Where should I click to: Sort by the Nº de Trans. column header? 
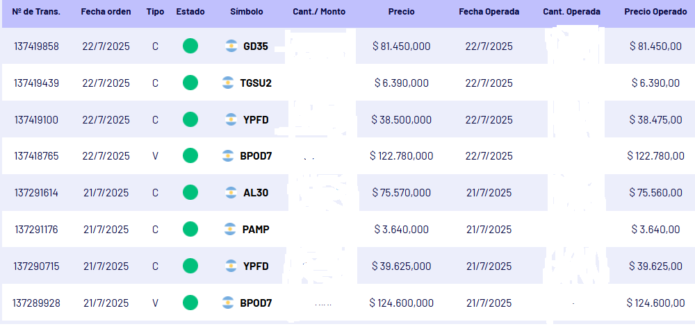click(36, 12)
